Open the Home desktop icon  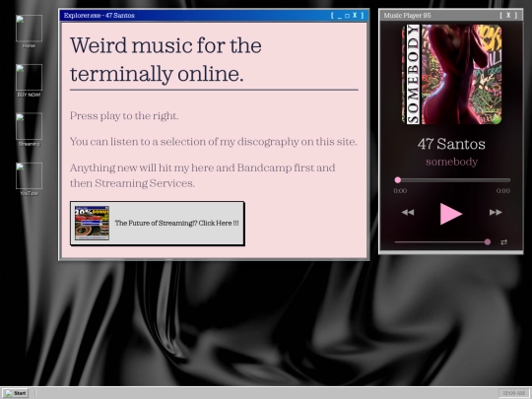click(29, 32)
